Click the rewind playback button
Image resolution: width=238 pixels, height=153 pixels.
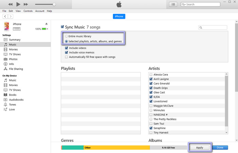[10, 4]
